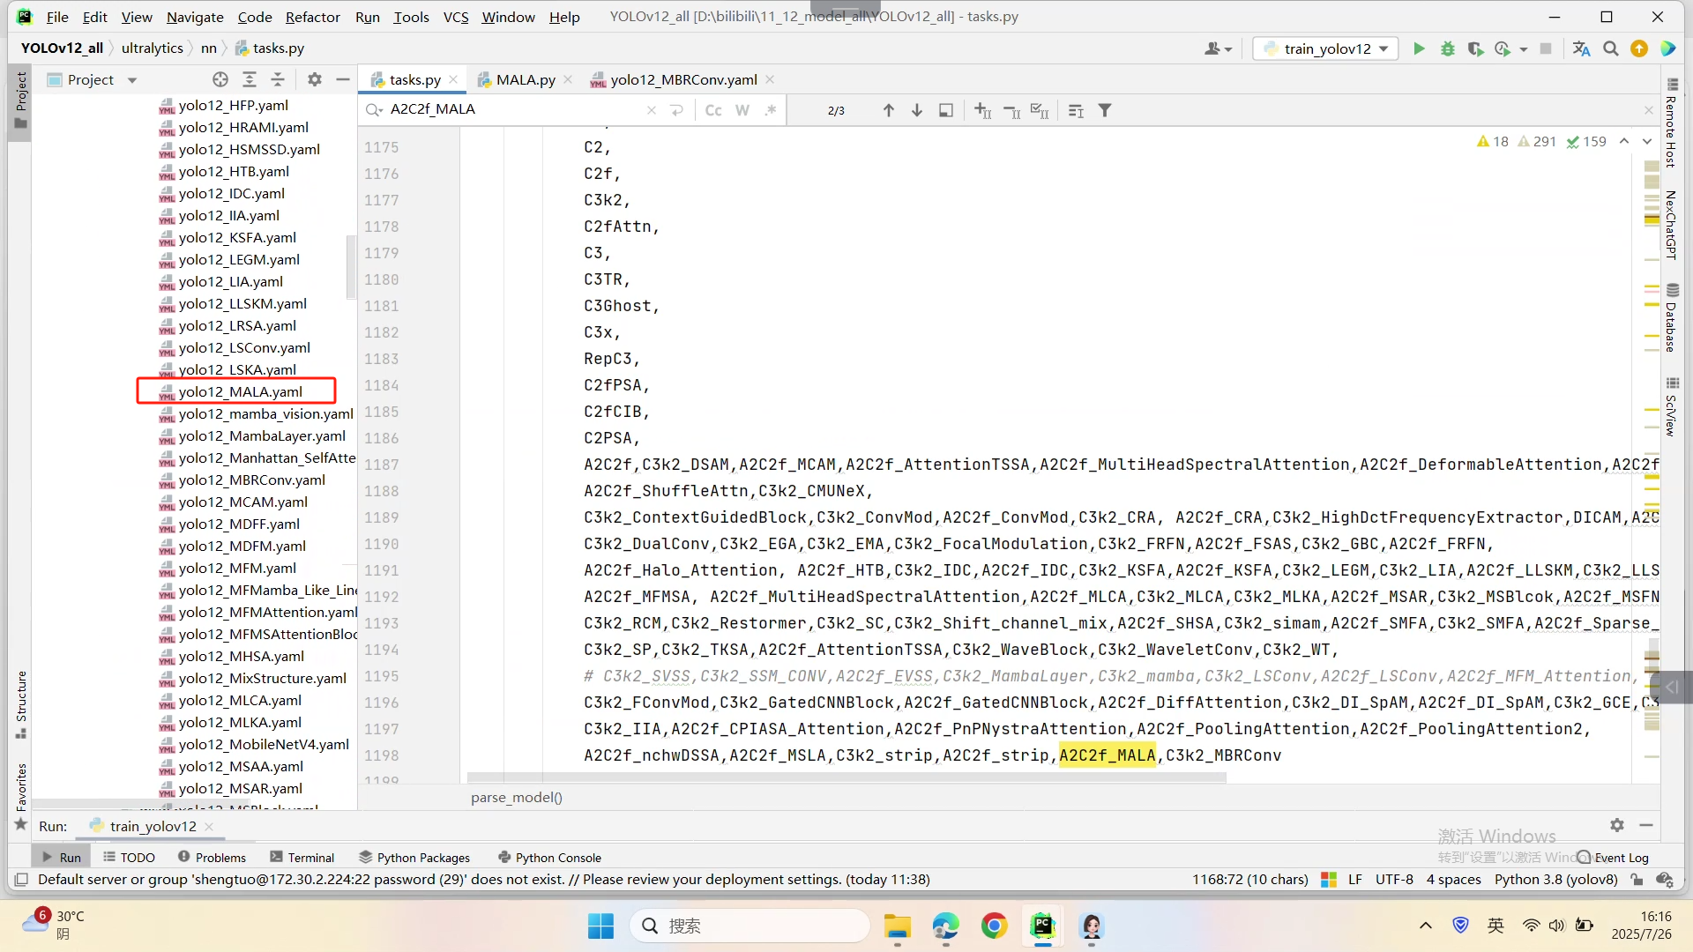This screenshot has height=952, width=1693.
Task: Jump to the next highlighted error arrow
Action: (x=1647, y=141)
